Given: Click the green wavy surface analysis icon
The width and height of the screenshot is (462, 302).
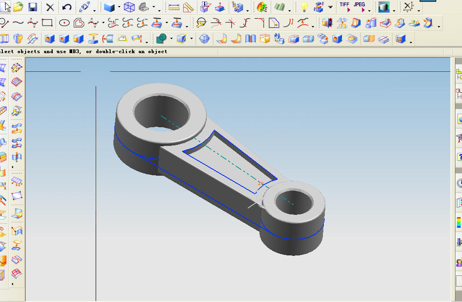Looking at the screenshot, I should (x=280, y=7).
